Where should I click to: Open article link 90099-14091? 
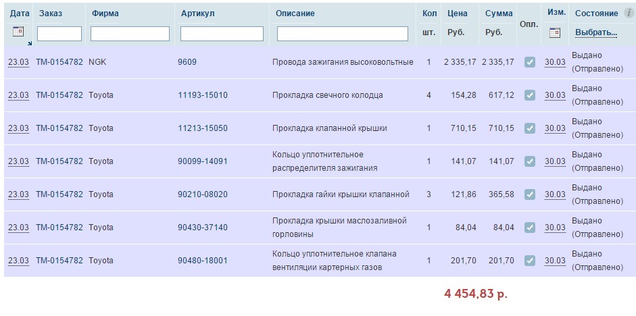(203, 161)
